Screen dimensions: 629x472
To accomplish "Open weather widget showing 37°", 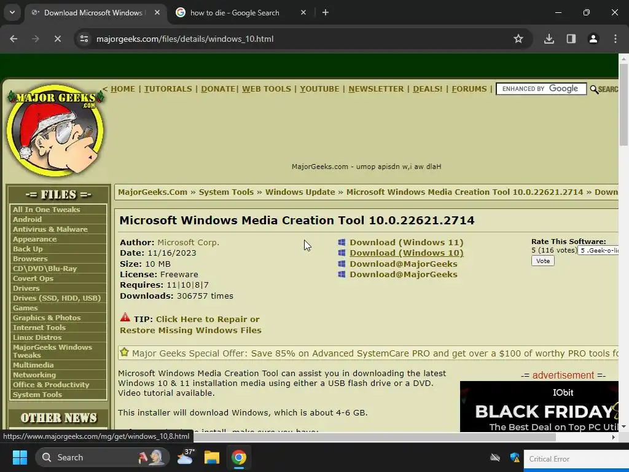I will point(186,457).
